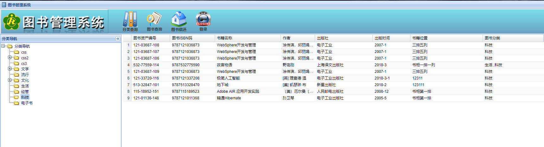The height and width of the screenshot is (147, 544).
Task: Select the 流行 category
Action: pos(25,75)
